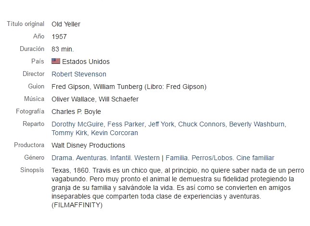
Task: Select Fess Parker in the cast list
Action: pos(126,124)
